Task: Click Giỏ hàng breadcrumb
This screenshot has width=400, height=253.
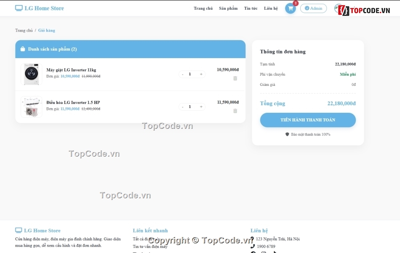Action: click(46, 30)
